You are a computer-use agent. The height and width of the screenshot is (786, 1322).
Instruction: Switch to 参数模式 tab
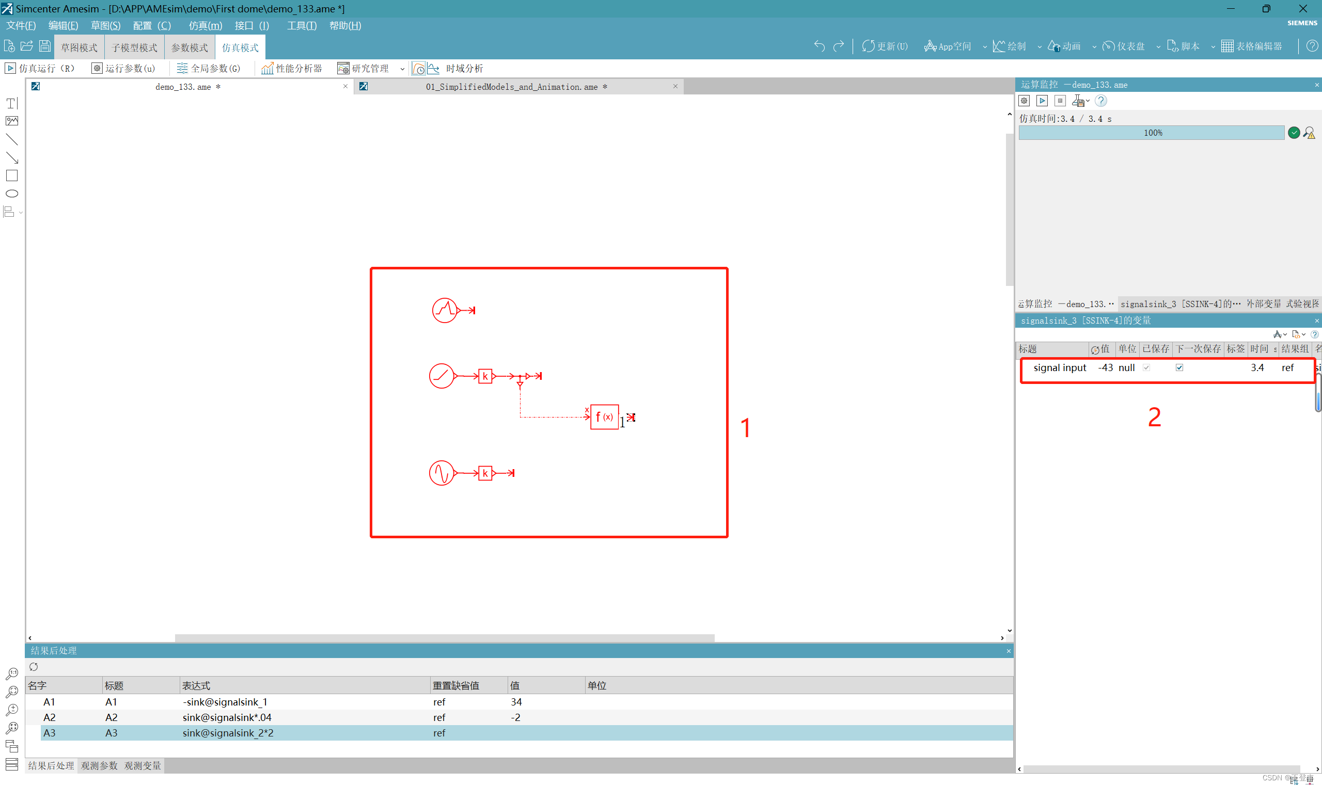[190, 47]
